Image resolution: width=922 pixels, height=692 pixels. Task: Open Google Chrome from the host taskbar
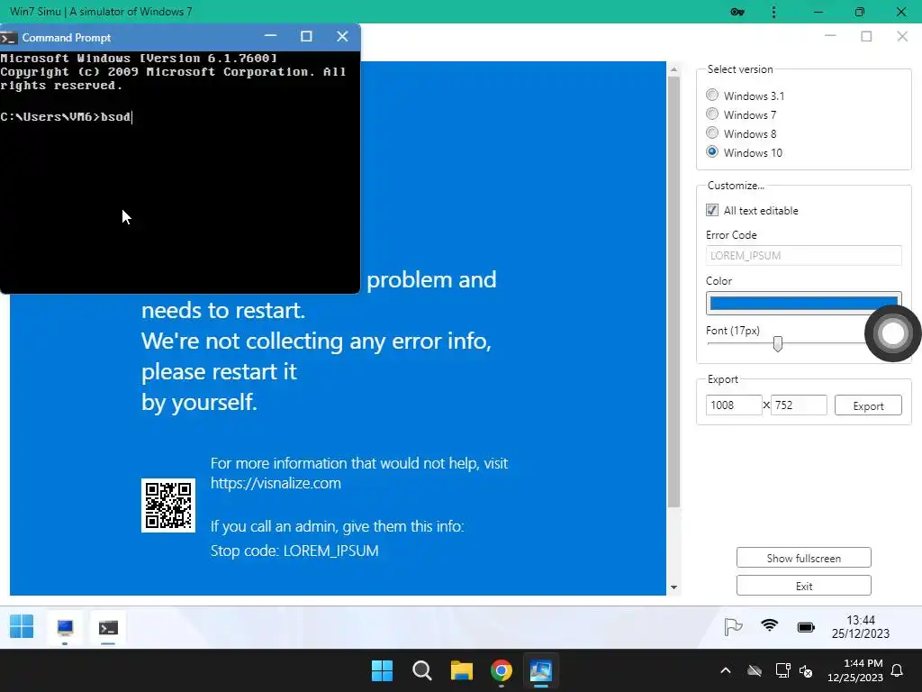[502, 670]
